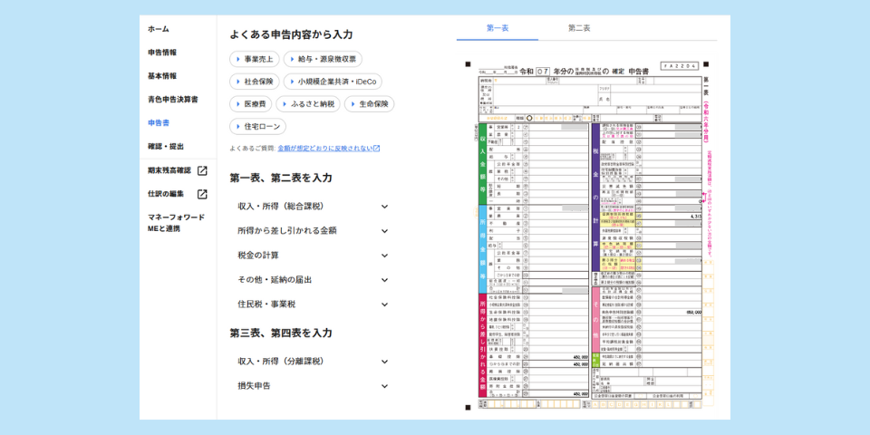Click the 住宅ローン chip button
870x435 pixels.
click(258, 127)
